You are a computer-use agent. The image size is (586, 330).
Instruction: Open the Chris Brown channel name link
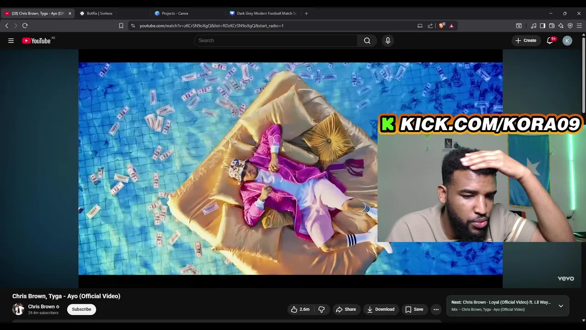(x=41, y=307)
